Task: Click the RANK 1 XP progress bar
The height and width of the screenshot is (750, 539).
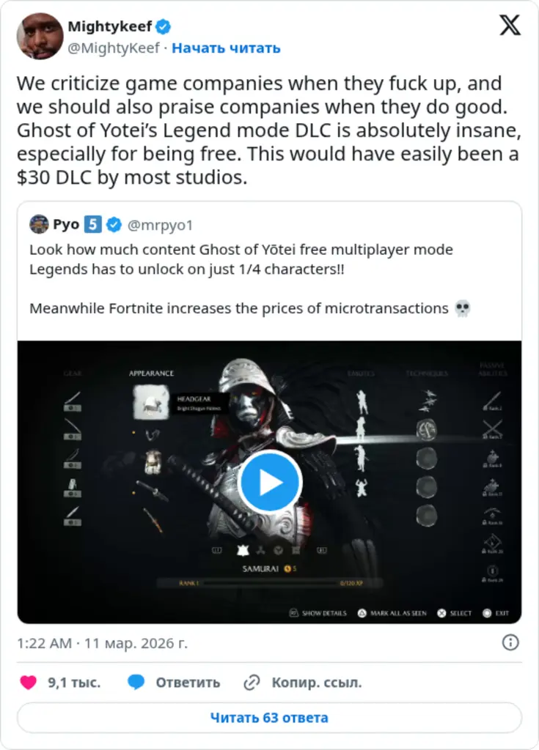Action: [271, 582]
